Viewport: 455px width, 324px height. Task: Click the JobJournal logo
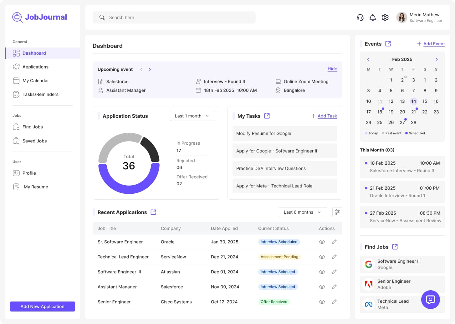[39, 17]
